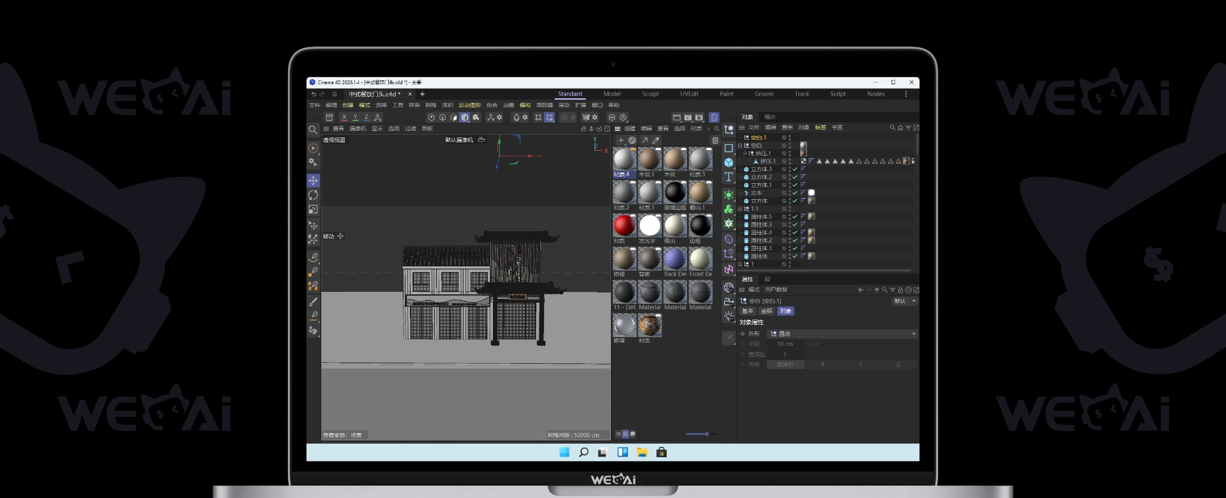
Task: Click the lock icon in Attributes panel
Action: click(900, 290)
